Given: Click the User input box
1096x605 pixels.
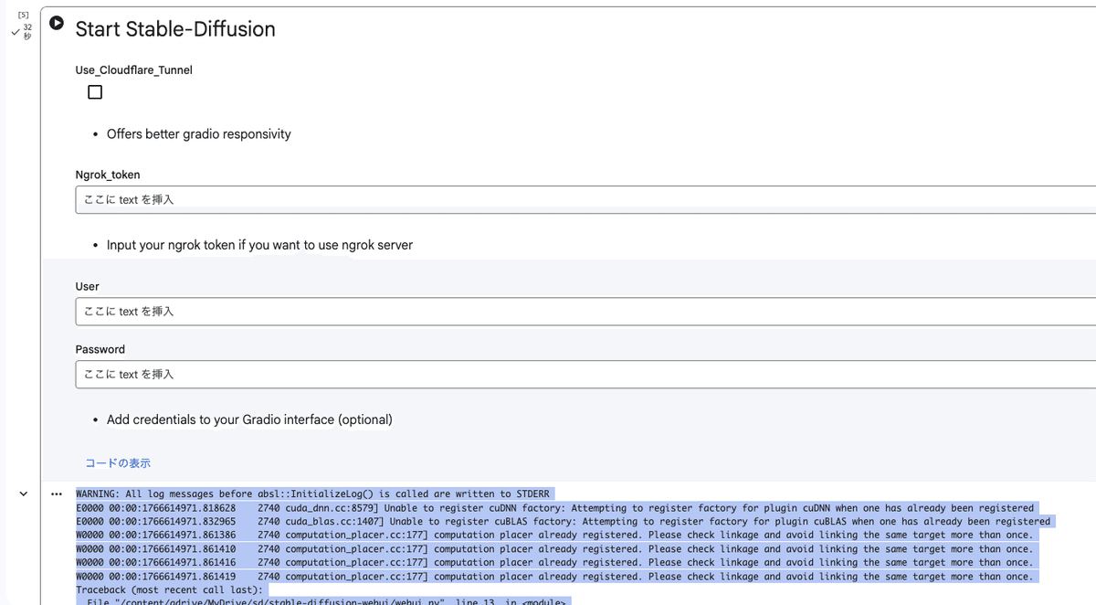Looking at the screenshot, I should [x=365, y=311].
